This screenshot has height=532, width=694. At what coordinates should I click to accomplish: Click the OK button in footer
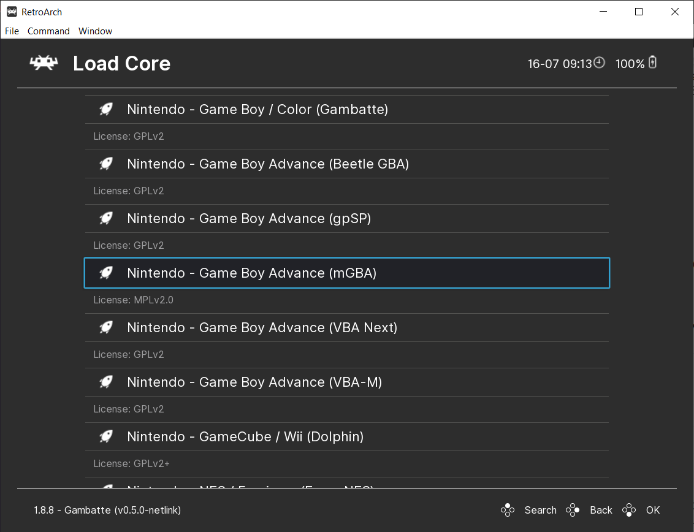(653, 510)
